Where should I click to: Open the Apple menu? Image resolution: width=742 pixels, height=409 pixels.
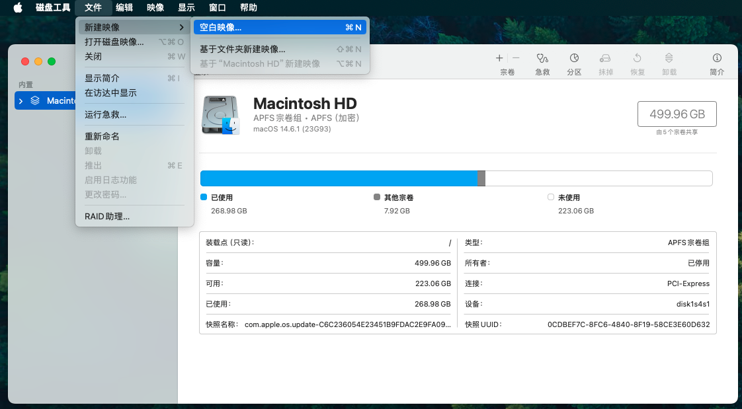(x=17, y=7)
